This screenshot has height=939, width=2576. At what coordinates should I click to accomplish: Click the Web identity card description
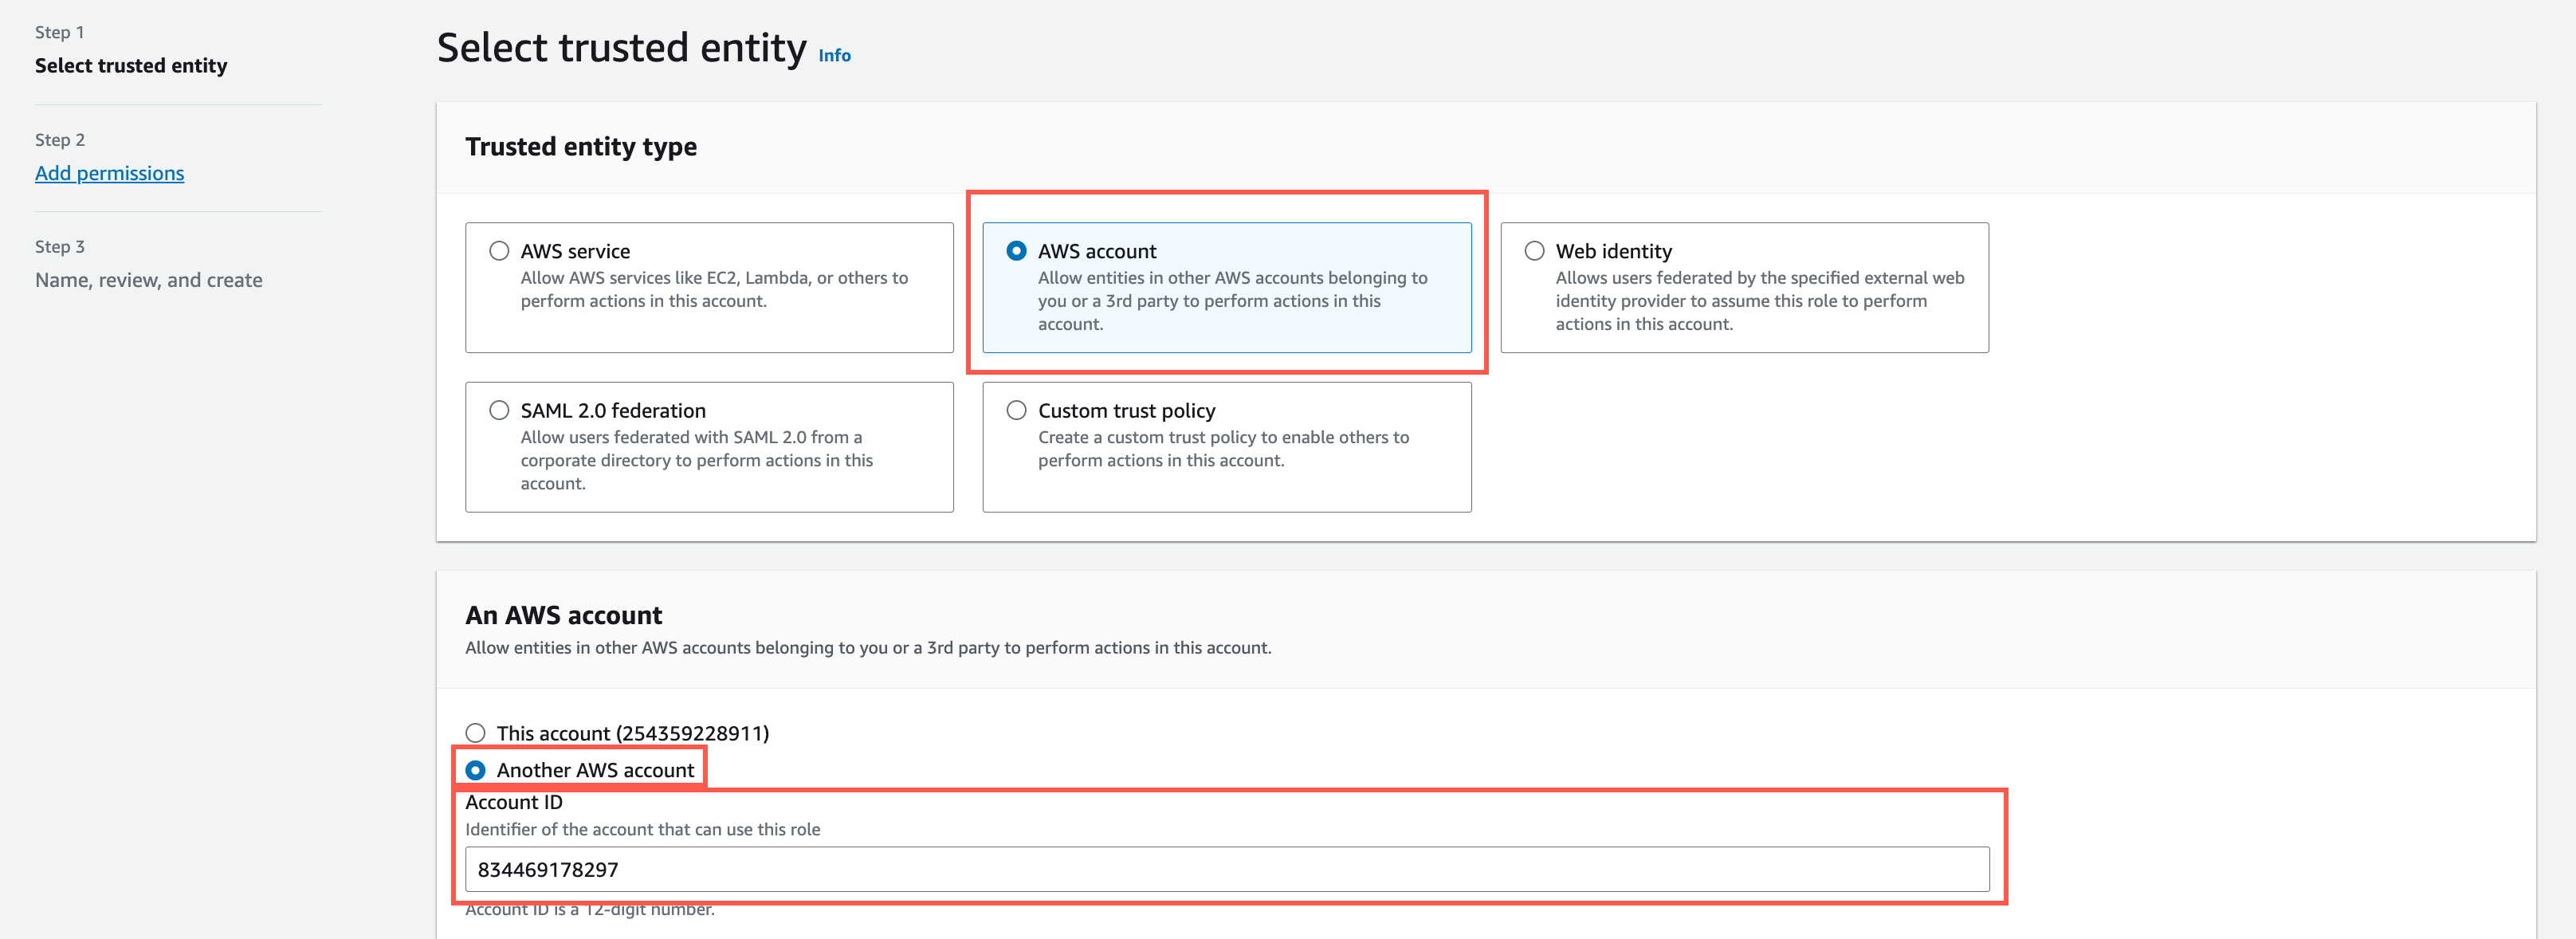pos(1760,301)
